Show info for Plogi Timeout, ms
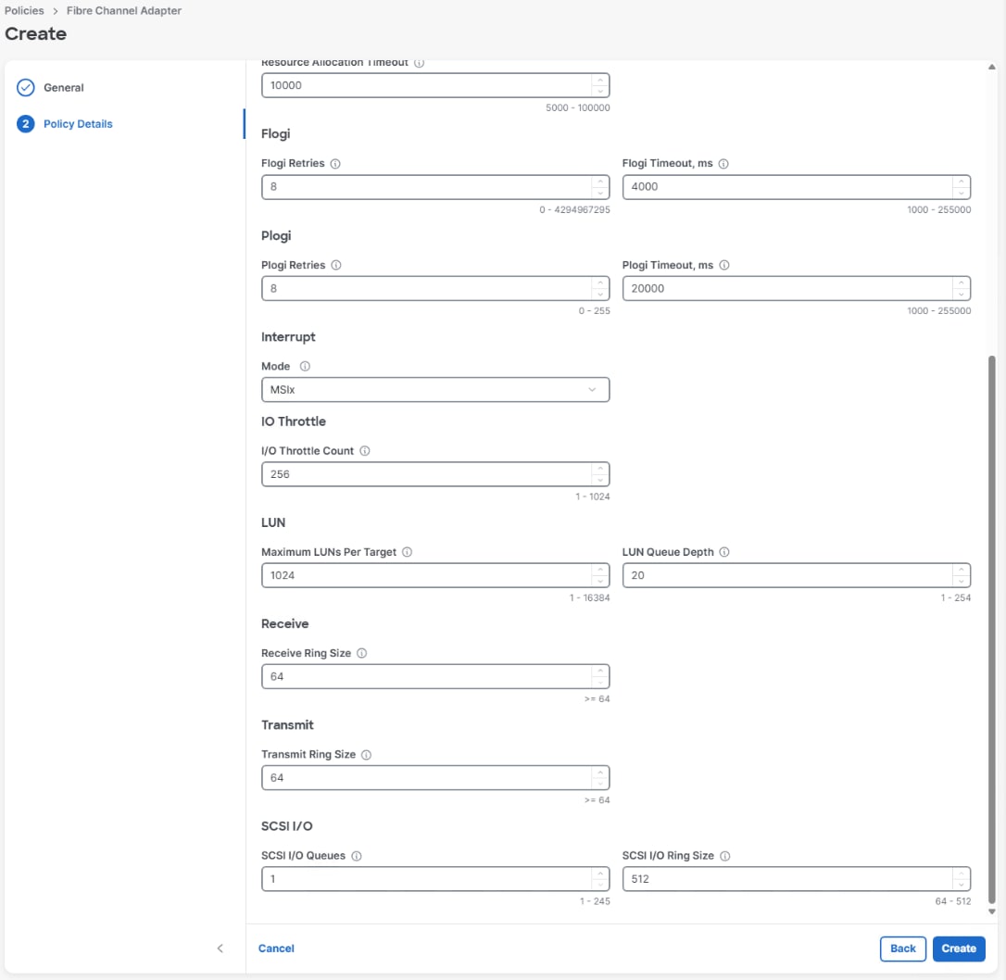Image resolution: width=1006 pixels, height=980 pixels. [x=723, y=265]
